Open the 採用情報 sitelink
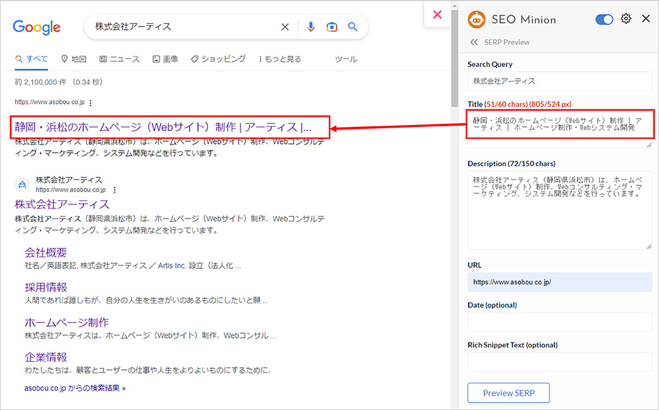This screenshot has height=410, width=659. point(46,287)
